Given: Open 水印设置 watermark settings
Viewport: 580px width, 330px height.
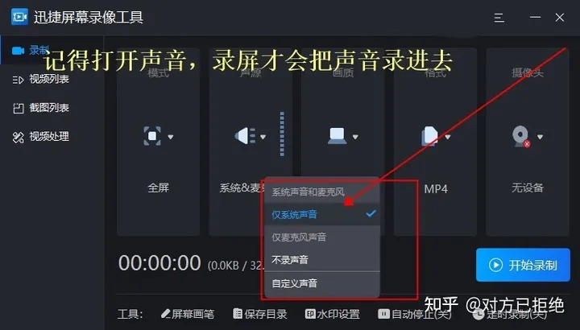Looking at the screenshot, I should (333, 314).
